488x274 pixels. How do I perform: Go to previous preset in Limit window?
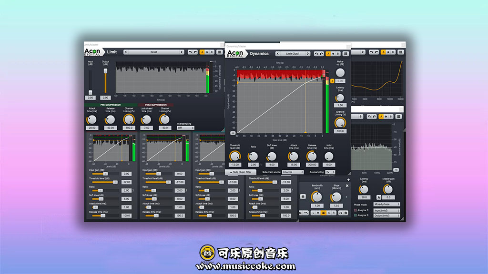tap(126, 52)
